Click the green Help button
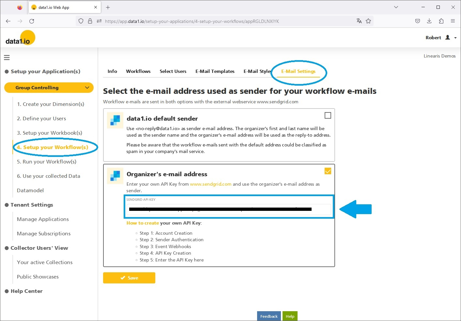 coord(290,316)
